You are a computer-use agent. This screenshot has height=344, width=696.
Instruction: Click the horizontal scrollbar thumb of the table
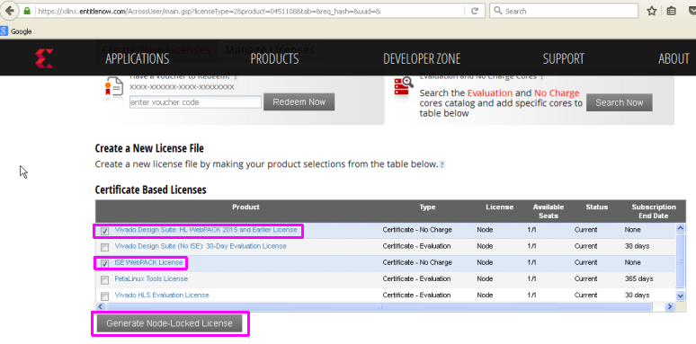point(379,307)
